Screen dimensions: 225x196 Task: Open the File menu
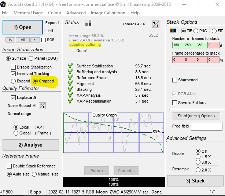(x=5, y=13)
